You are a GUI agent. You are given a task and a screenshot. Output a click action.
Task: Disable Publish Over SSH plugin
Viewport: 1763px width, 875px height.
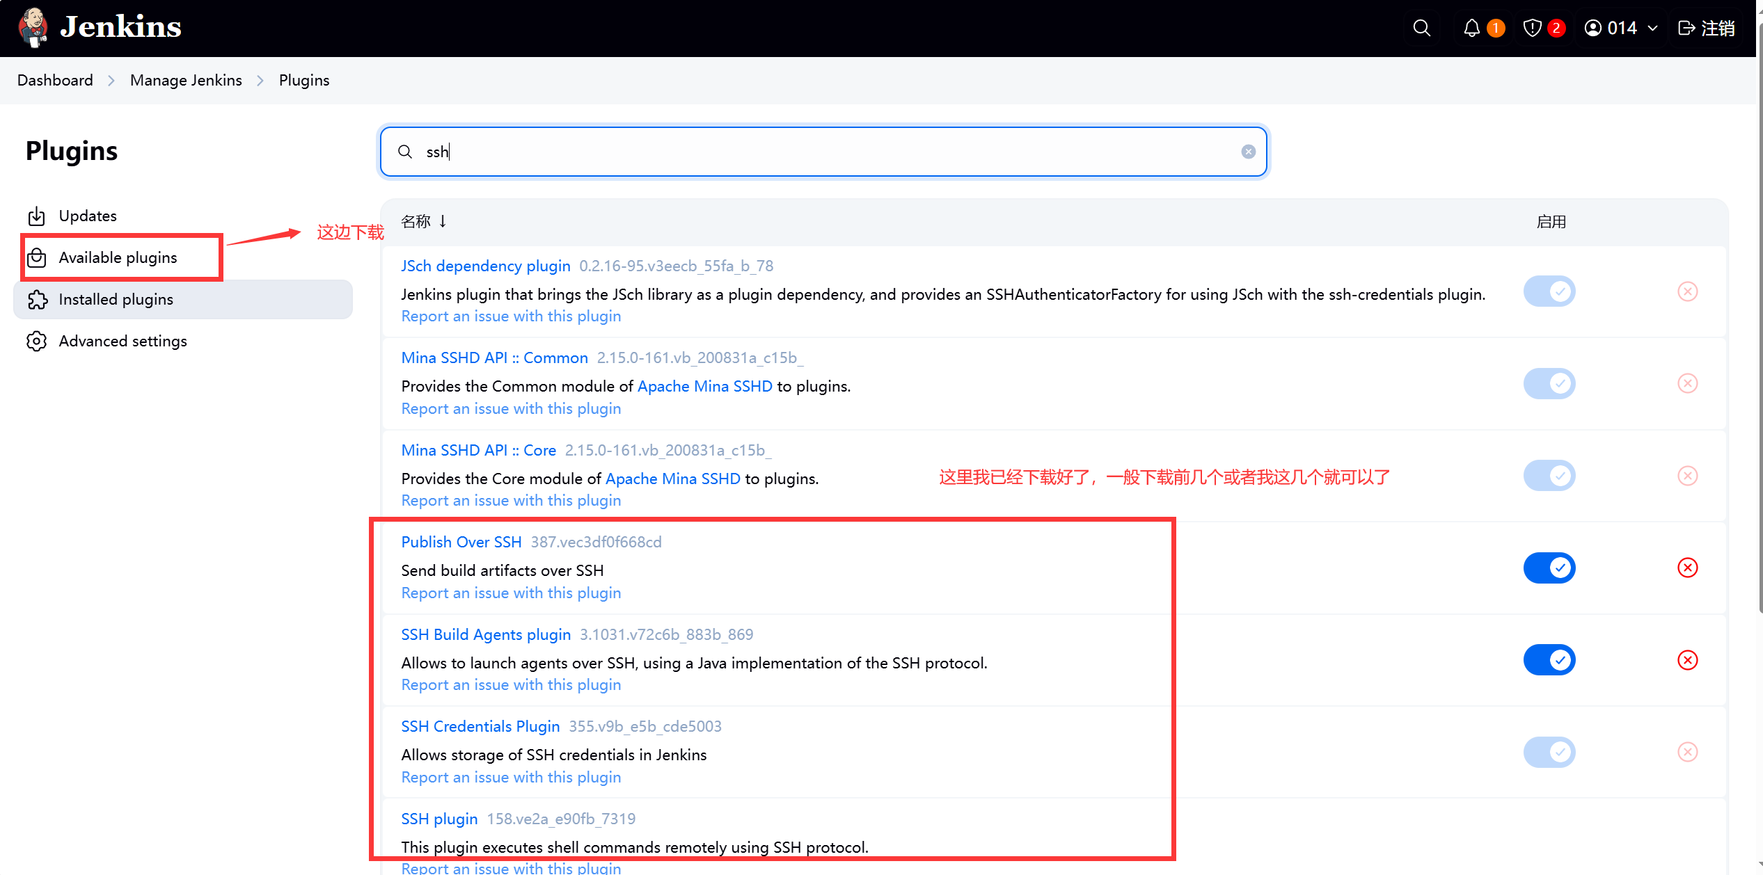click(x=1549, y=568)
